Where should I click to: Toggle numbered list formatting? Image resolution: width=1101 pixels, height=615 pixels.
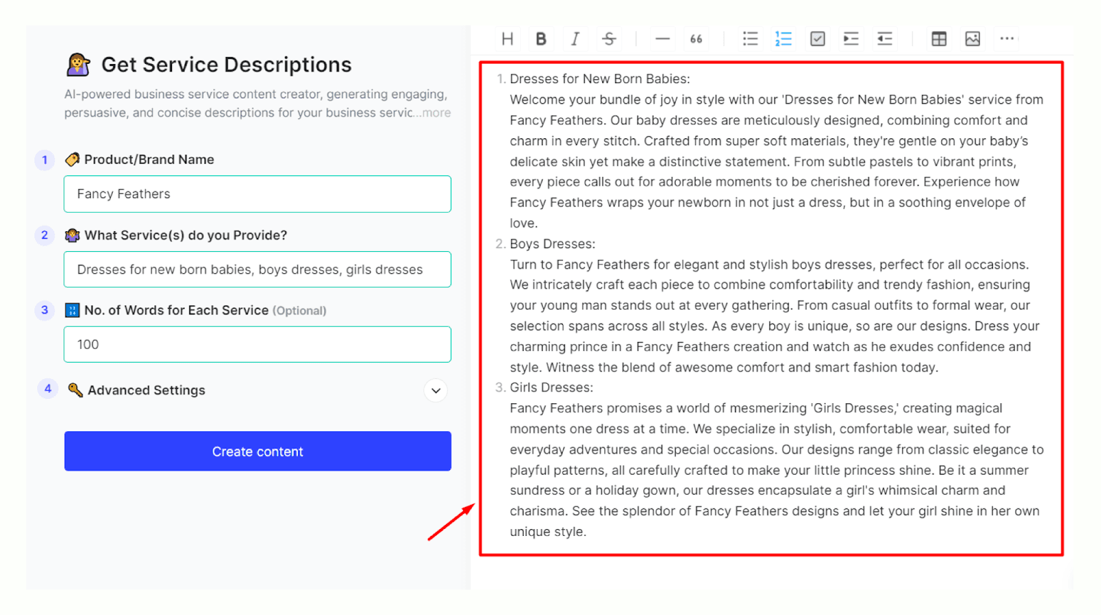click(784, 39)
